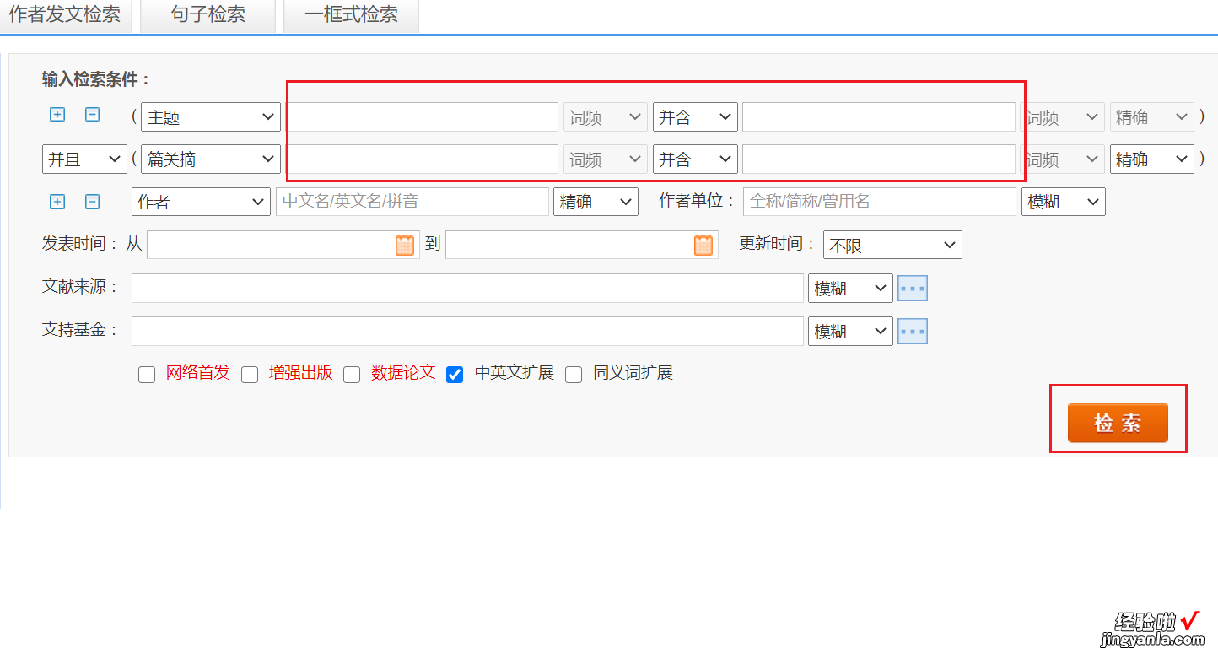Open the 精确 dropdown in the 主题 row
The height and width of the screenshot is (654, 1218).
[x=1152, y=117]
